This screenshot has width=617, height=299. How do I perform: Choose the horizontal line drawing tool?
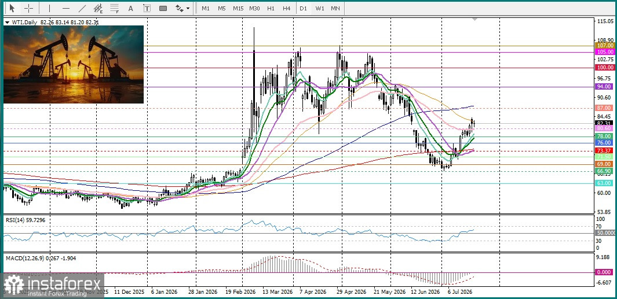[66, 8]
